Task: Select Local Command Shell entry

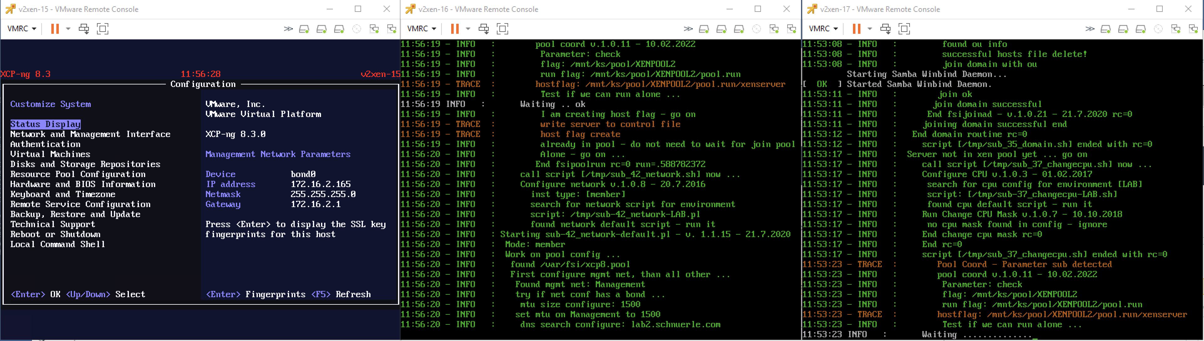Action: click(x=58, y=244)
